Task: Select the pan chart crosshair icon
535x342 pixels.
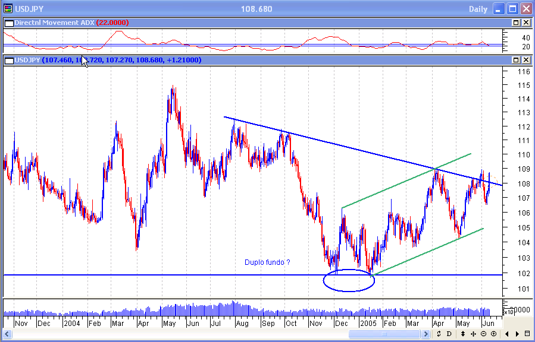Action: (x=473, y=334)
